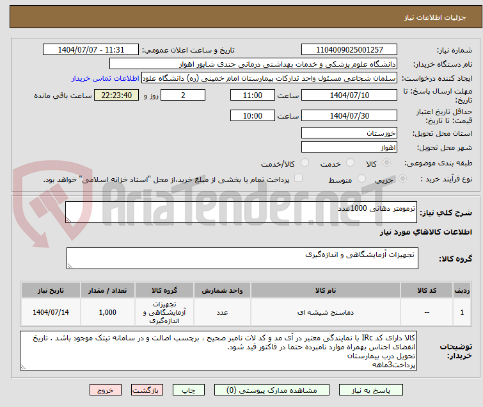Click the چاپ print button
The width and height of the screenshot is (483, 407).
[x=189, y=390]
